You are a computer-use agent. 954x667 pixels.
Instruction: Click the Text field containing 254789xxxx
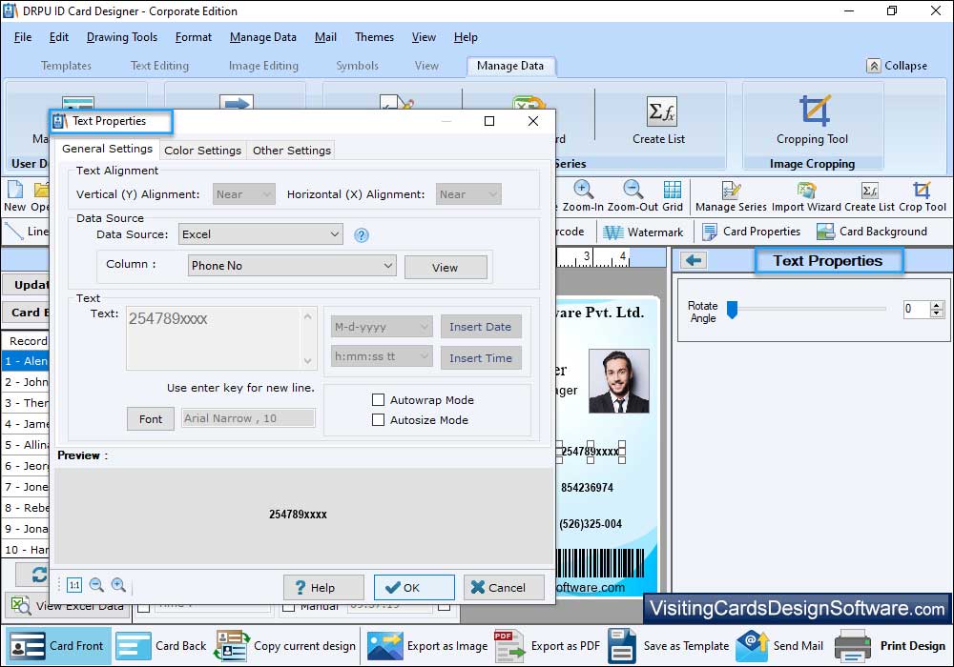tap(221, 337)
